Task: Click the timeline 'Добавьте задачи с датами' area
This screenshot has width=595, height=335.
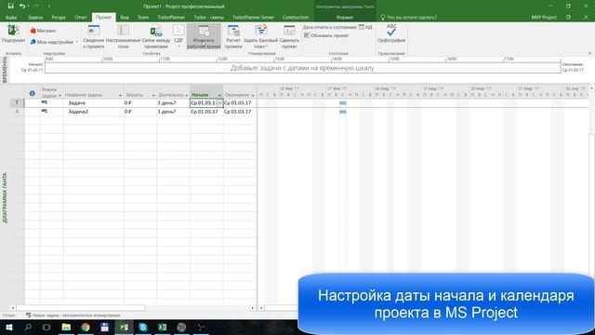Action: click(302, 68)
